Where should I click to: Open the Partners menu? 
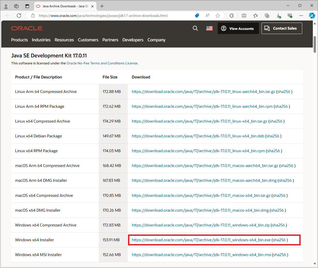coord(110,40)
